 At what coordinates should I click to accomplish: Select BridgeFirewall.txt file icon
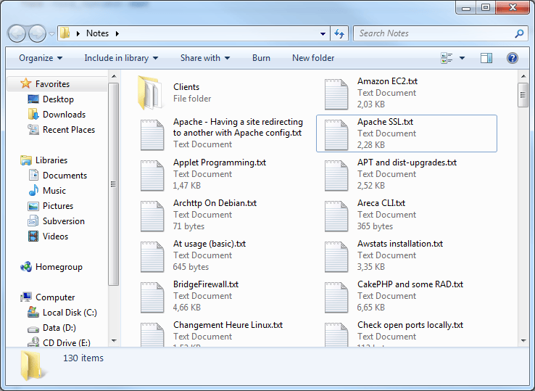pos(152,297)
